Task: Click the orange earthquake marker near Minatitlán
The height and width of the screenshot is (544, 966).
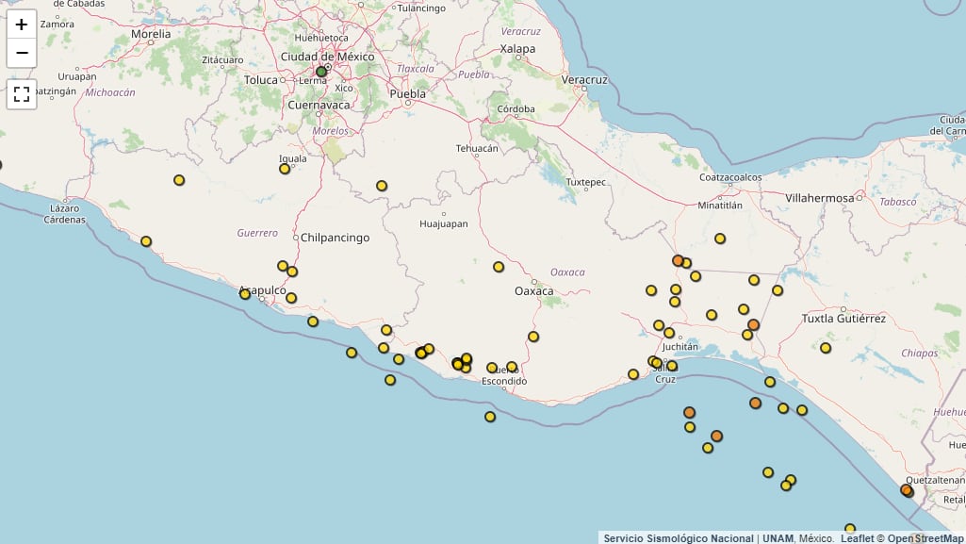Action: (677, 259)
